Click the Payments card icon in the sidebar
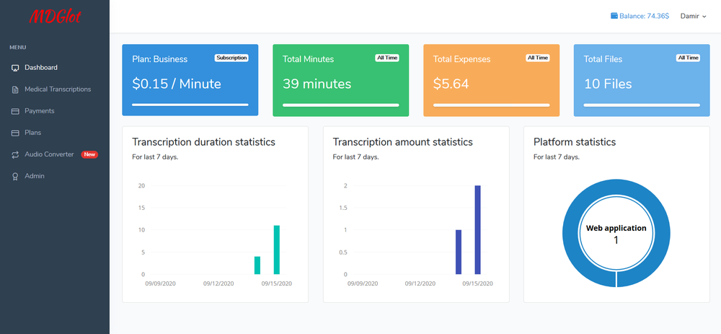The image size is (721, 334). [x=14, y=111]
